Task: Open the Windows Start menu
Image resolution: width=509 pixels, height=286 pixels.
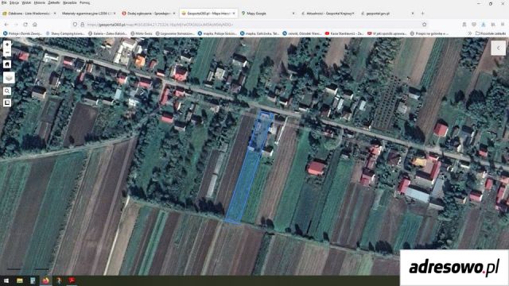Action: coord(6,280)
